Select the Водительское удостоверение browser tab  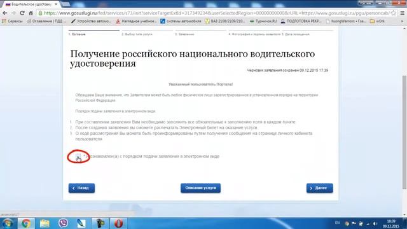click(x=31, y=4)
